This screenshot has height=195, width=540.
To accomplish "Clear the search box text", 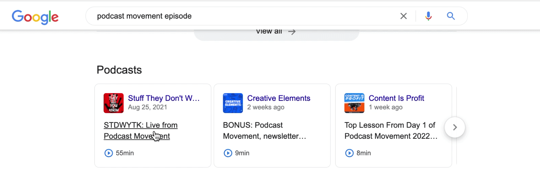I will pyautogui.click(x=403, y=16).
